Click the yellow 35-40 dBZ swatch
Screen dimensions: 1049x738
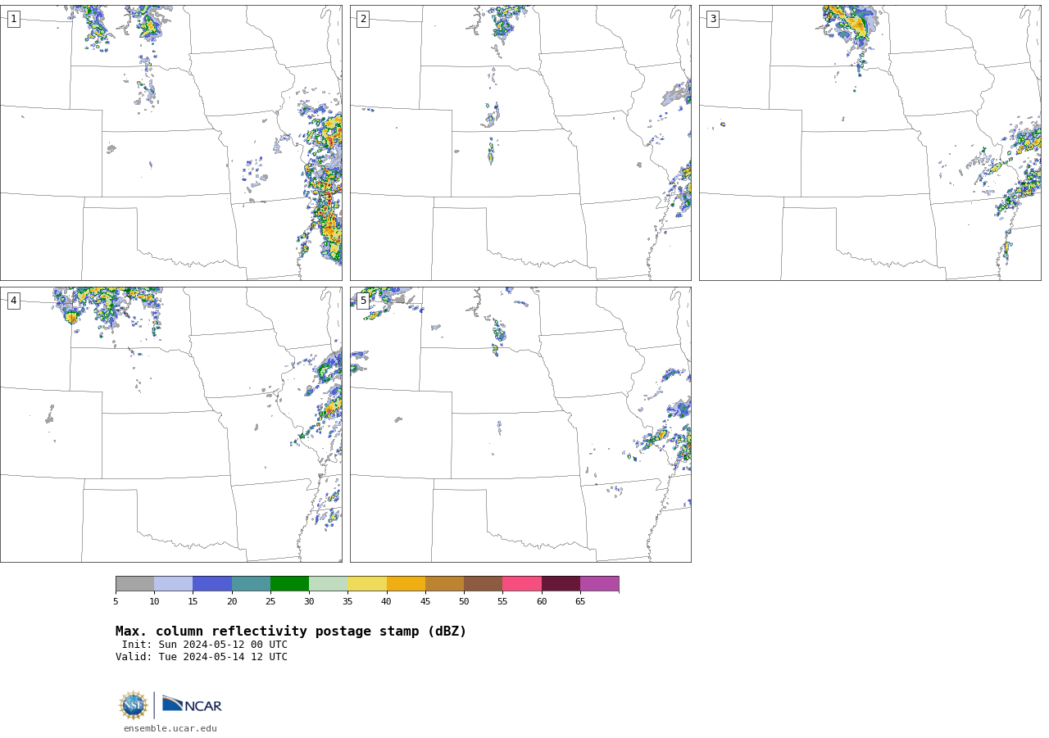367,583
